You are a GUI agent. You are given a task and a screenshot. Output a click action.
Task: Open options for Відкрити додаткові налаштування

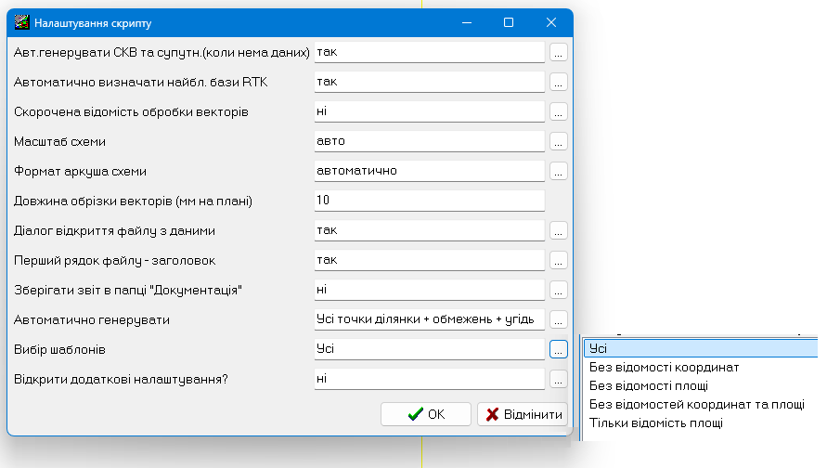tap(558, 380)
